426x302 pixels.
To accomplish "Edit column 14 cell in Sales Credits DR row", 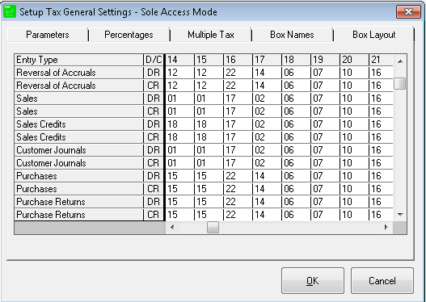I will [x=179, y=124].
